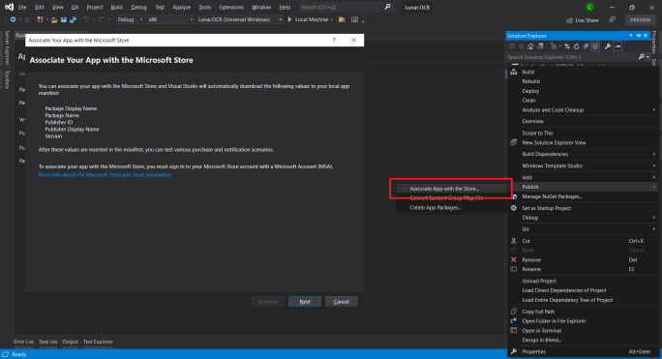Open Solution Explorer search options dropdown

648,57
